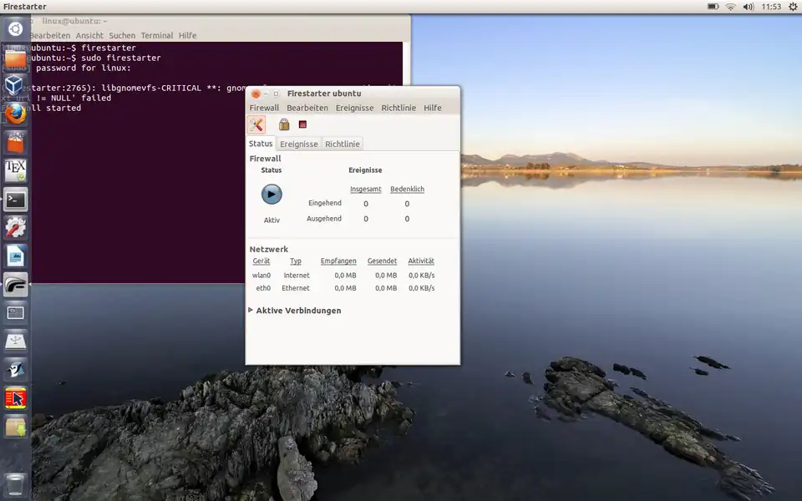This screenshot has width=802, height=501.
Task: Open the Bearbeiten menu in Firestarter
Action: (x=307, y=108)
